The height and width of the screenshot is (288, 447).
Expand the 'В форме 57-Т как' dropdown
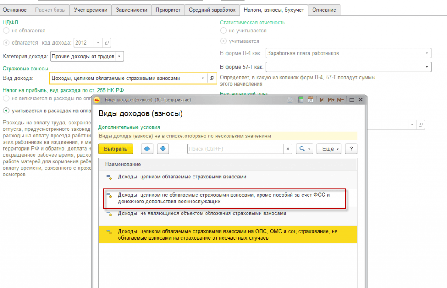point(426,67)
